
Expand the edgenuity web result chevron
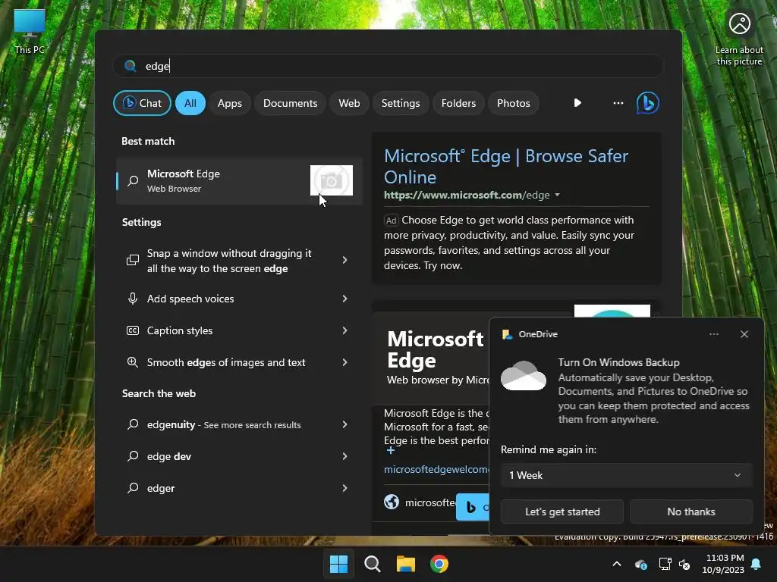click(345, 424)
